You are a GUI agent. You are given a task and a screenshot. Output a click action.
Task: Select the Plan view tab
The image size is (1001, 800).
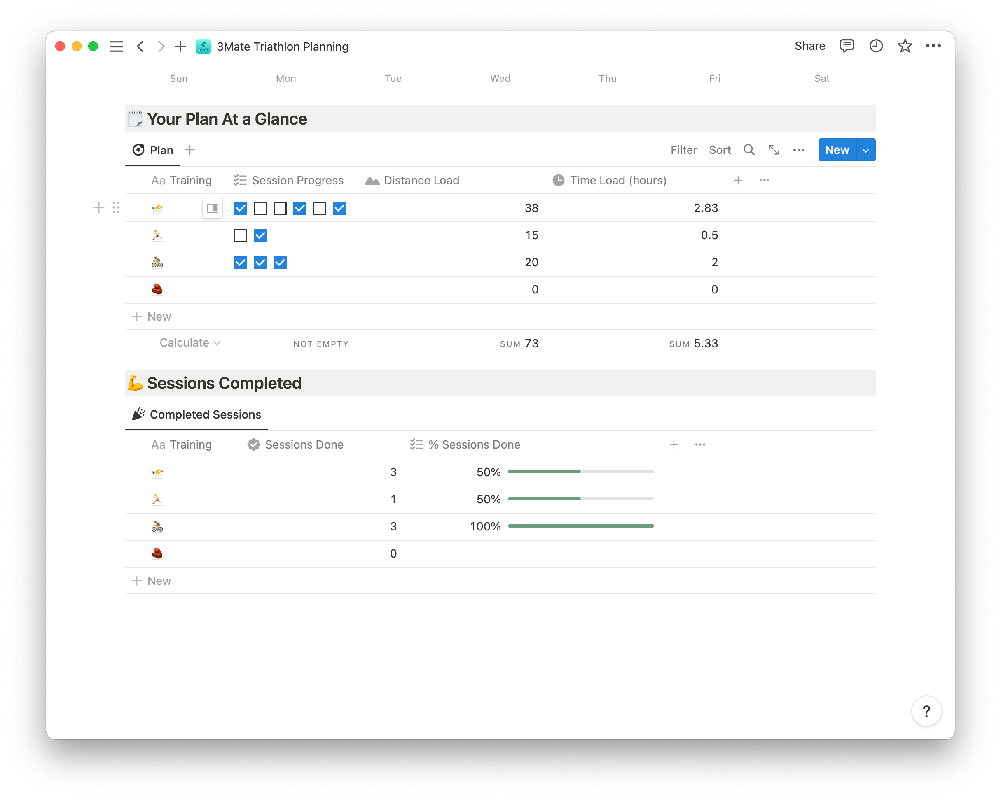click(153, 150)
